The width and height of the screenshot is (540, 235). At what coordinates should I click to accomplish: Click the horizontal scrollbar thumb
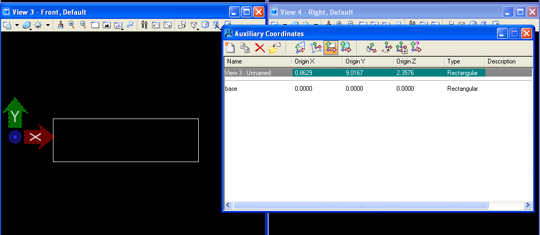[x=361, y=206]
